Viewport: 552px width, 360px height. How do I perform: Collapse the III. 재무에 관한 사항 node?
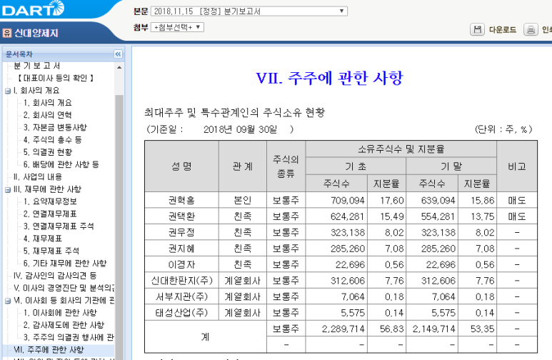(8, 189)
